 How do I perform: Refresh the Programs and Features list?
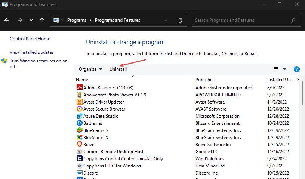click(x=180, y=21)
